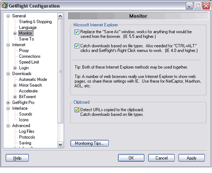Click the Help button

coord(17,158)
